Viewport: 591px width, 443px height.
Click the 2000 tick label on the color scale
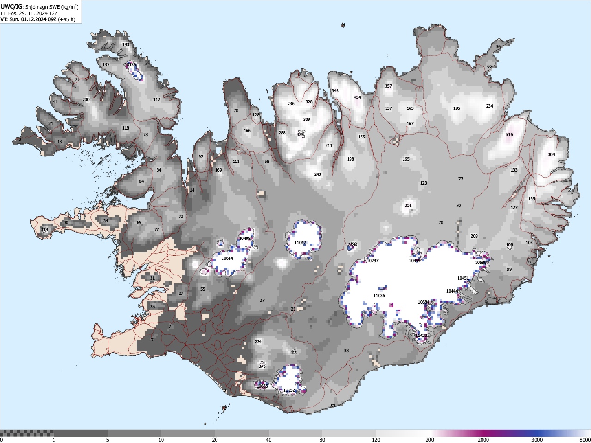[483, 440]
